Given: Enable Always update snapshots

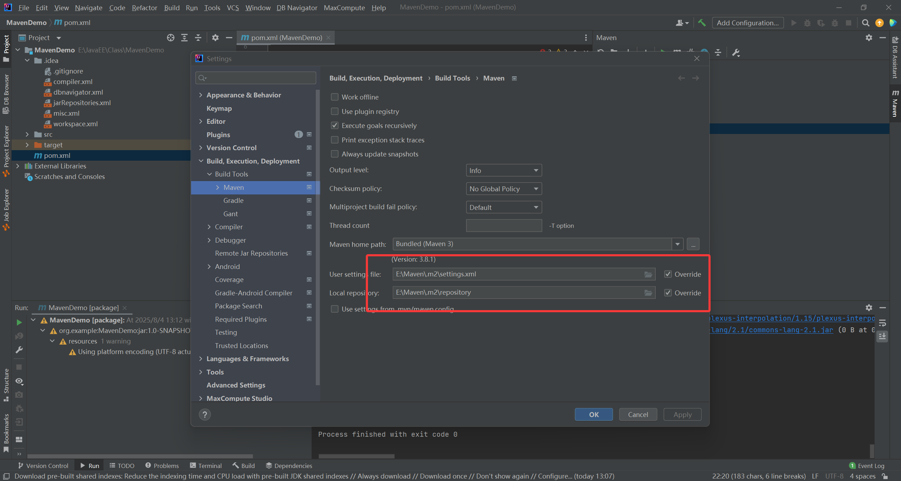Looking at the screenshot, I should [x=335, y=154].
